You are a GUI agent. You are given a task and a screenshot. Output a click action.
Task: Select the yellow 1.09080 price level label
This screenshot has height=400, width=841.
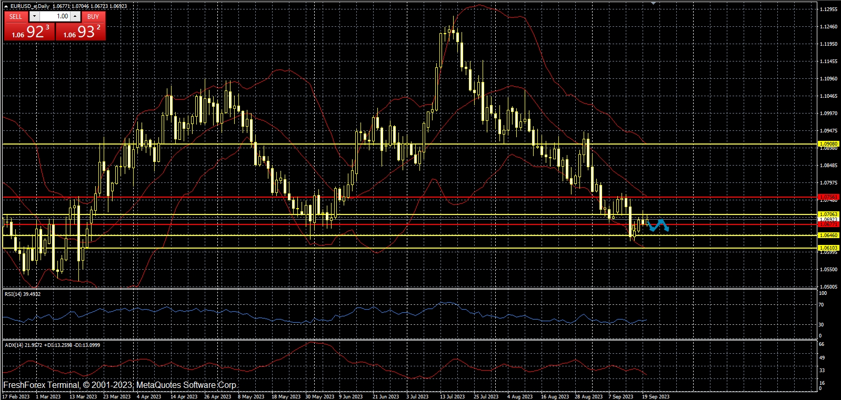pyautogui.click(x=829, y=143)
